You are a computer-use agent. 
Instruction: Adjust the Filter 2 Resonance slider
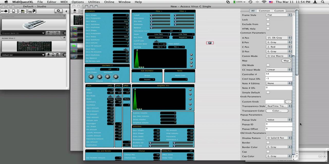click(x=184, y=18)
